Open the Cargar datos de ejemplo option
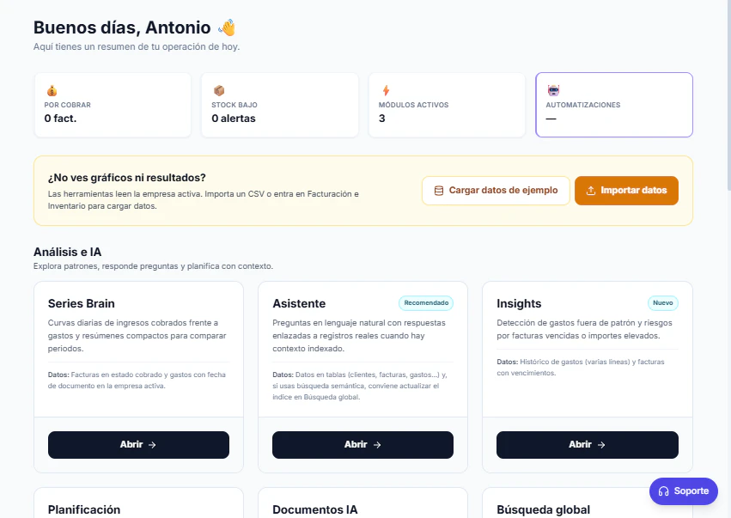Viewport: 731px width, 518px height. point(496,191)
